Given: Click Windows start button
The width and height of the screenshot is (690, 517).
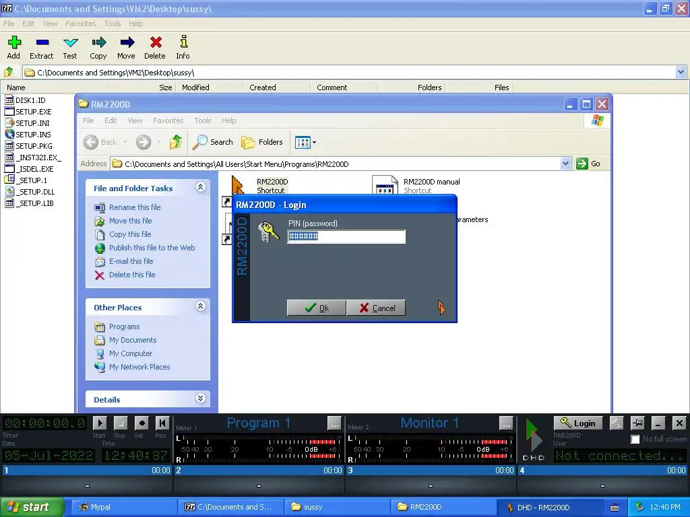Looking at the screenshot, I should (x=32, y=507).
